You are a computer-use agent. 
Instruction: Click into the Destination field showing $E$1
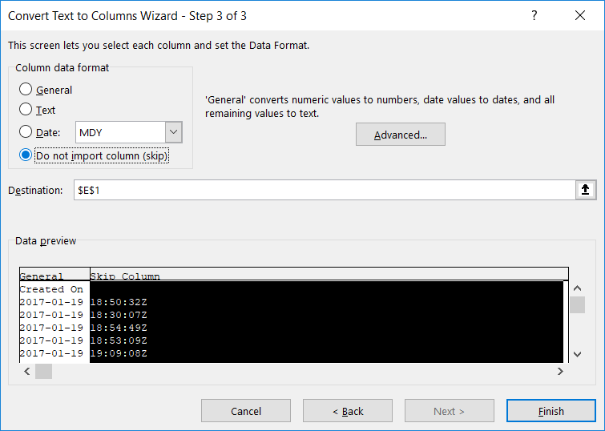[325, 190]
